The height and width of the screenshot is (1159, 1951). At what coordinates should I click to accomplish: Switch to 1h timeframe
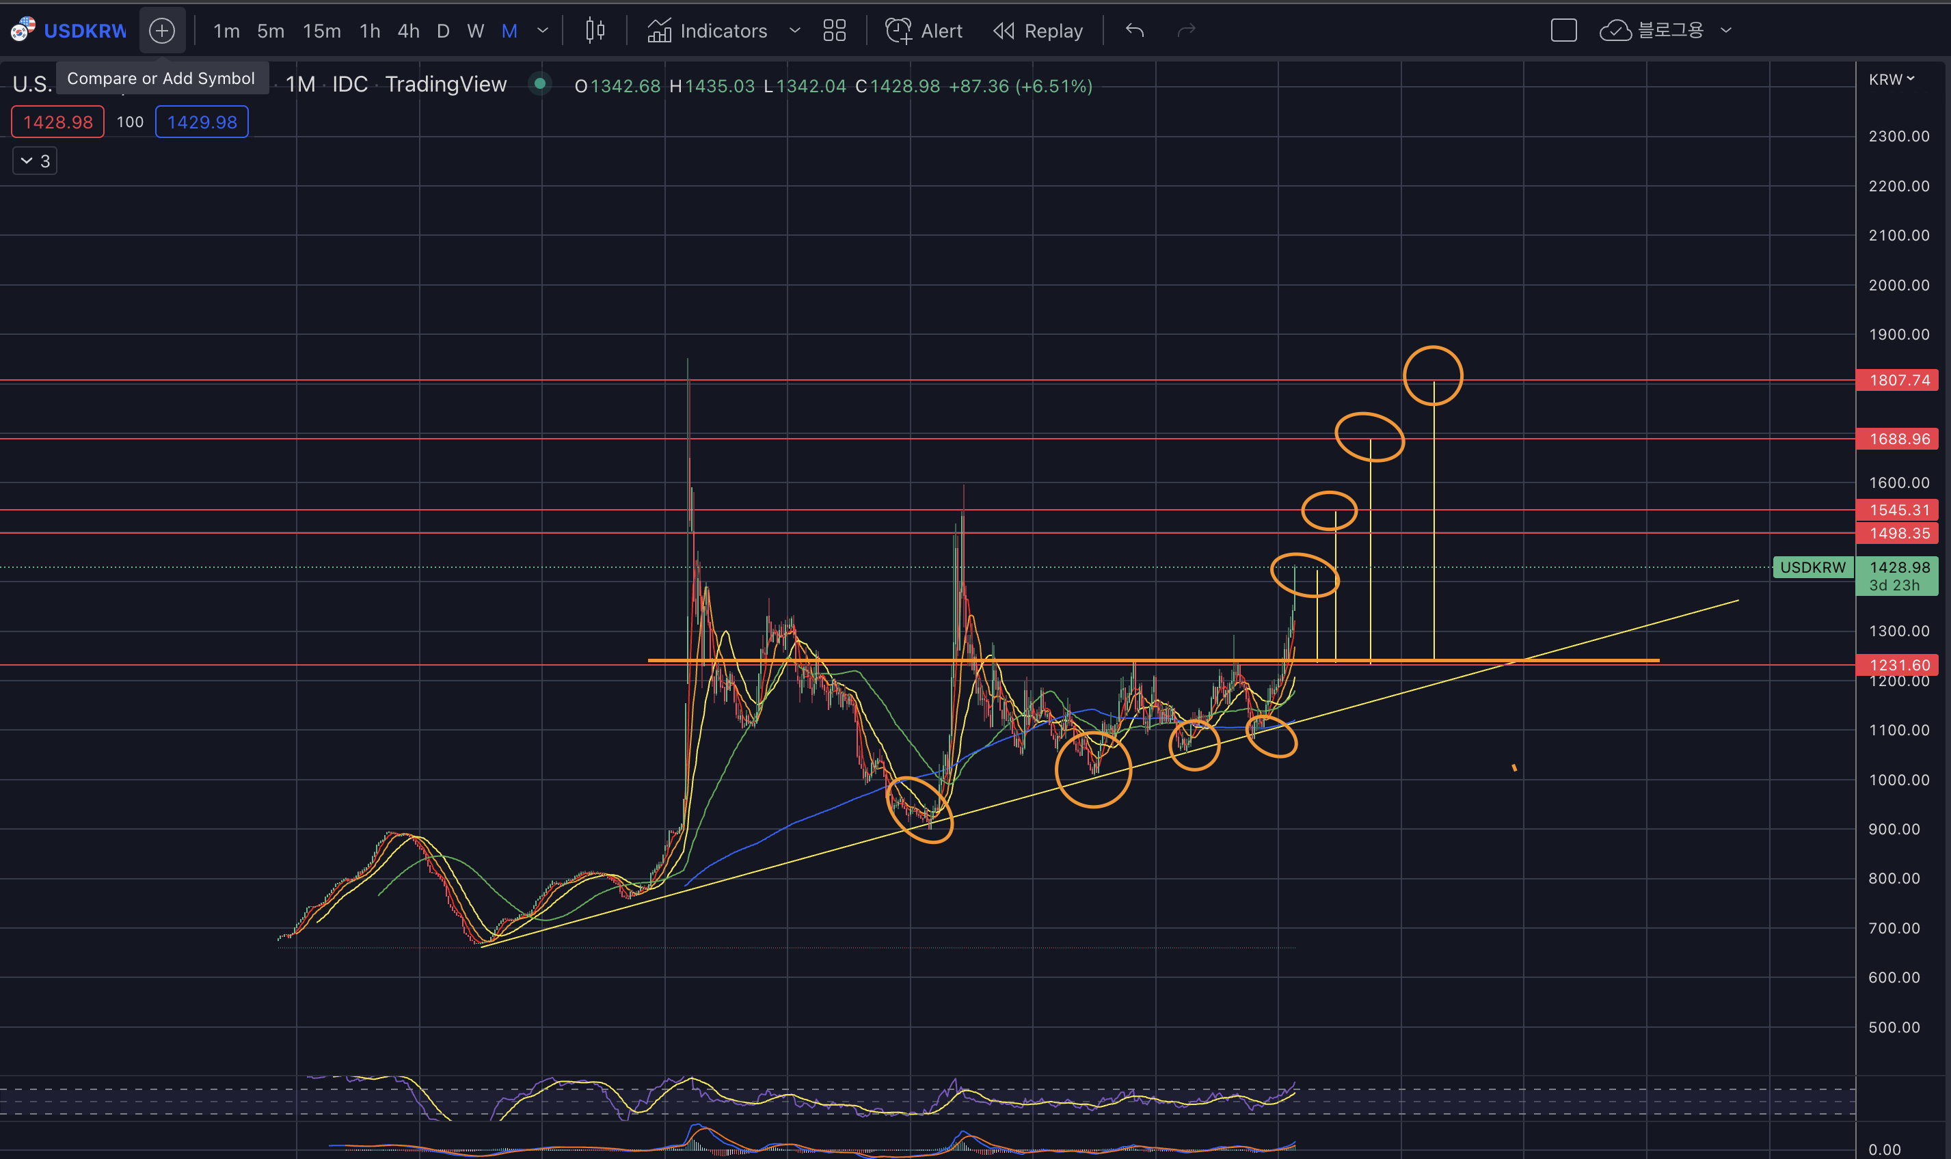click(369, 31)
